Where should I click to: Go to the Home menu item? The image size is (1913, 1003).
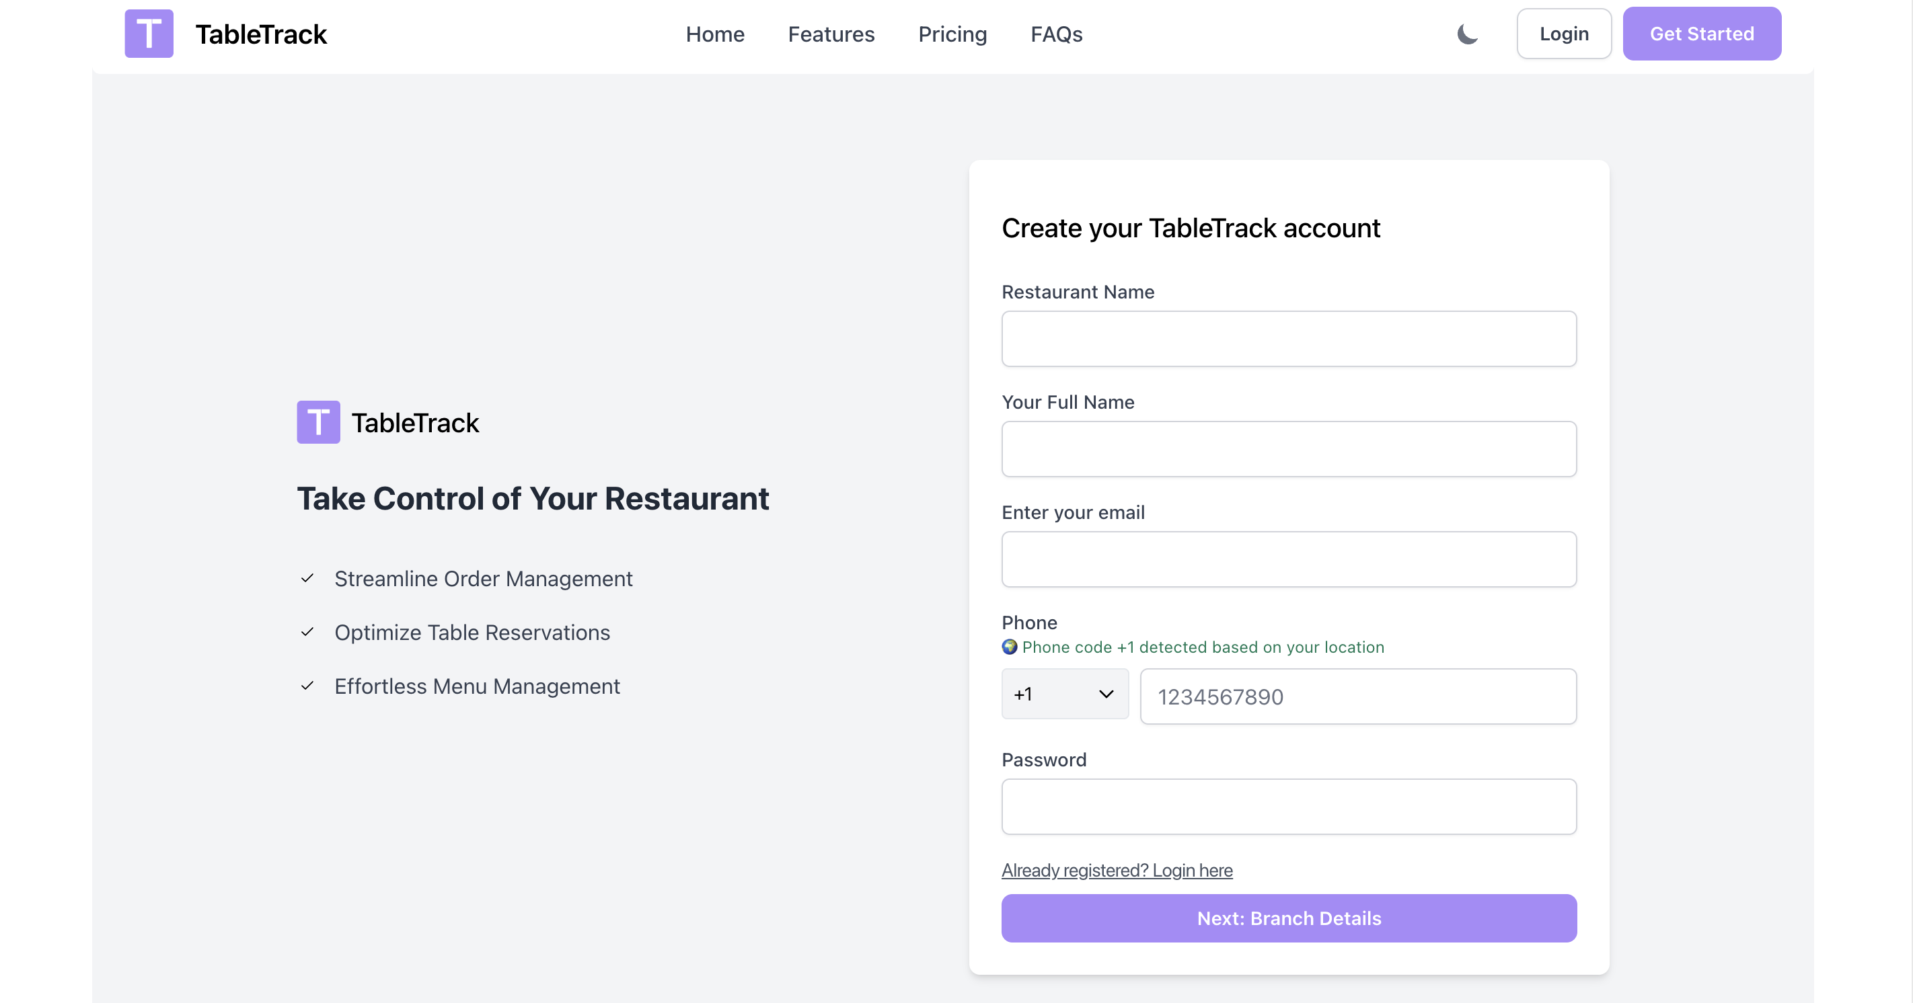pyautogui.click(x=714, y=34)
